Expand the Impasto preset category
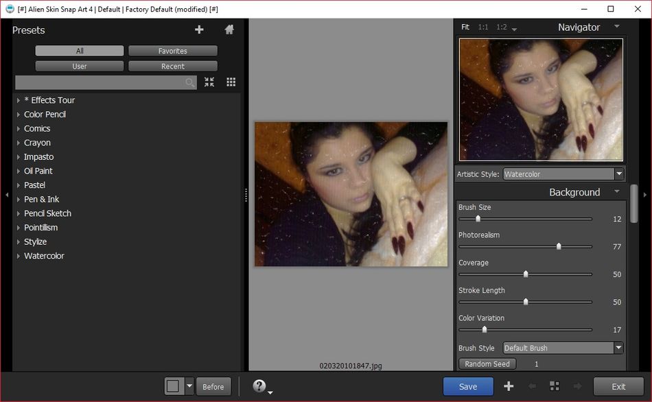Screen dimensions: 652x402 (x=19, y=156)
